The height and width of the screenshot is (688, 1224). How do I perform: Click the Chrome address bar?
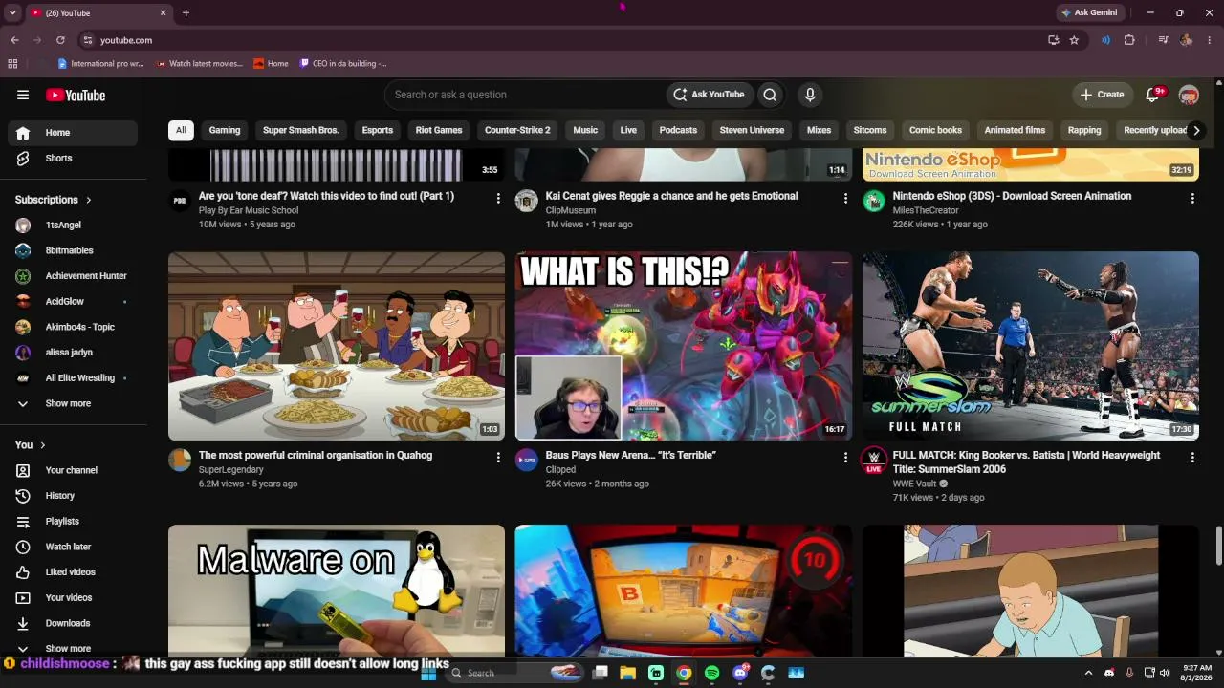[564, 40]
